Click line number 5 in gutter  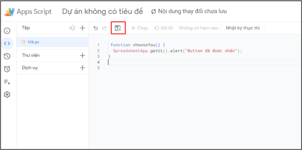tap(99, 68)
